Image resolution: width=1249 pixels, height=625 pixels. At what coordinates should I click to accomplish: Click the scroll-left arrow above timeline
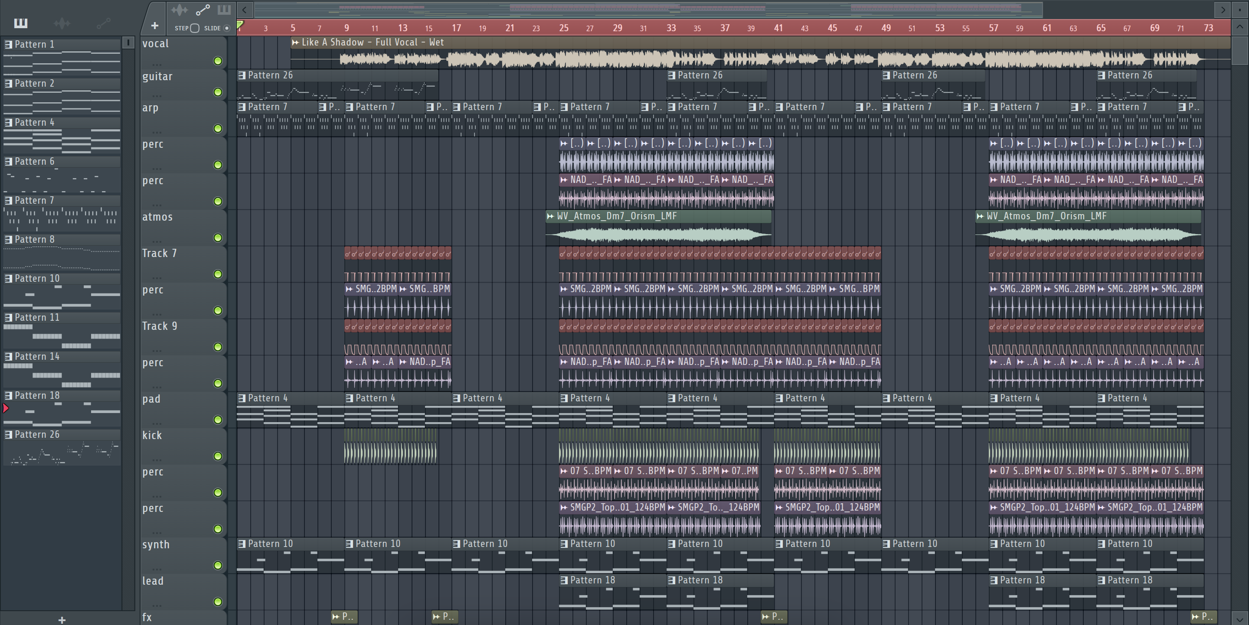(x=244, y=9)
